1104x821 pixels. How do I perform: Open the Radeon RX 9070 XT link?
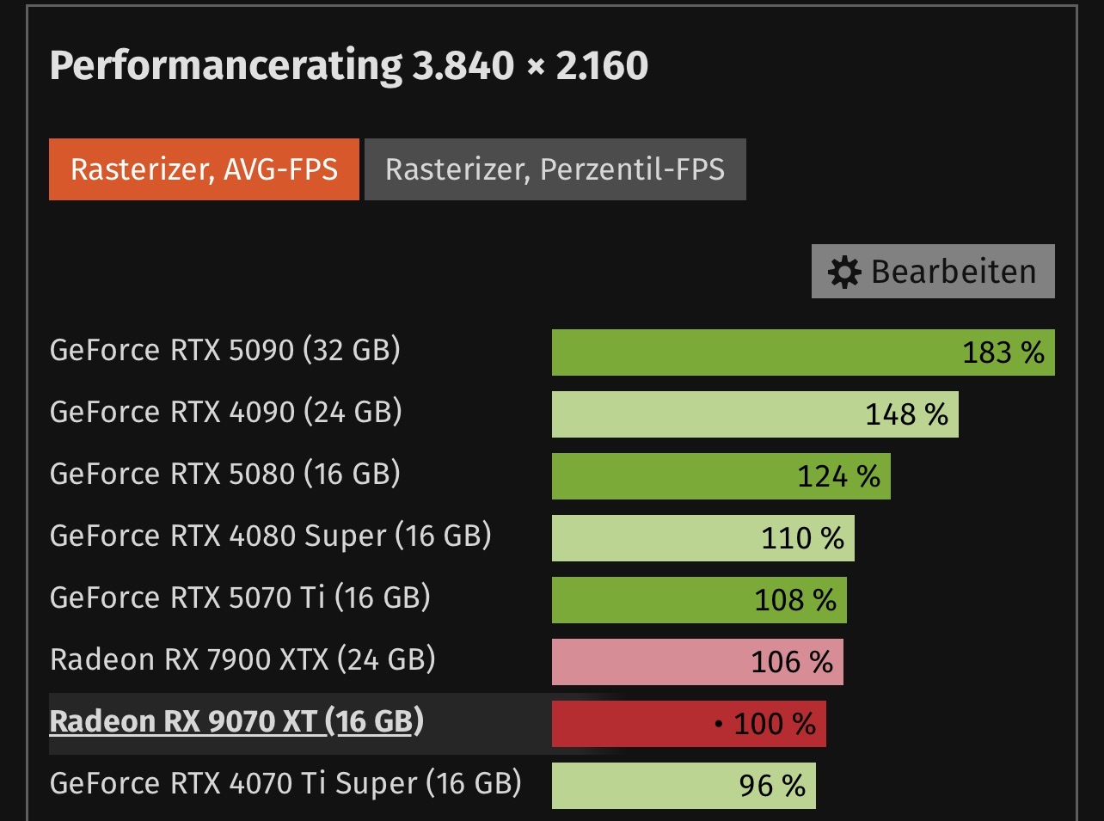click(236, 721)
